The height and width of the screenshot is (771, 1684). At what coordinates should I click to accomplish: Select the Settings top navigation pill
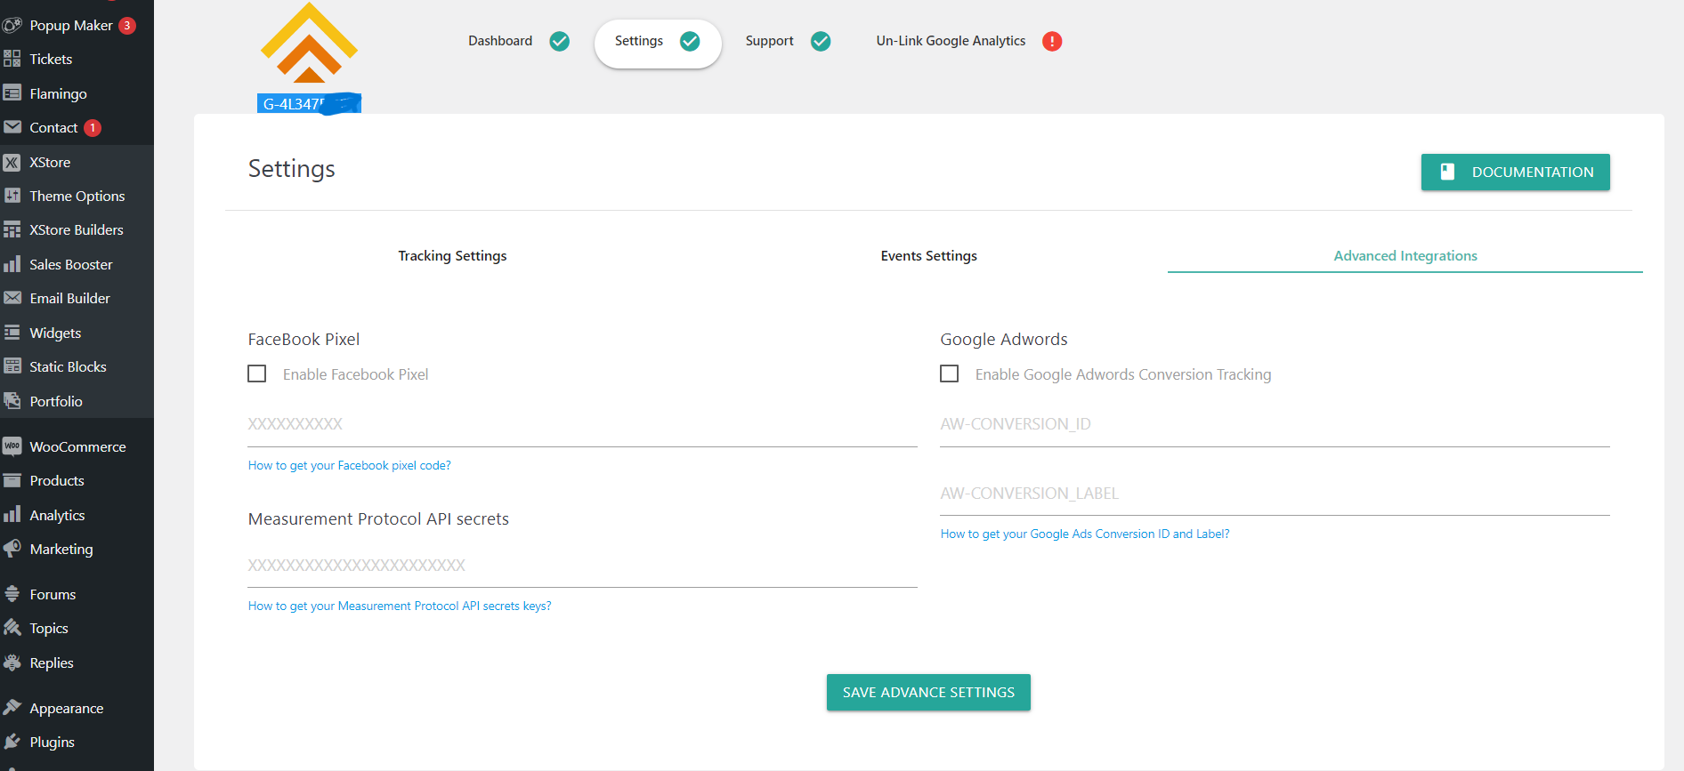click(x=658, y=43)
